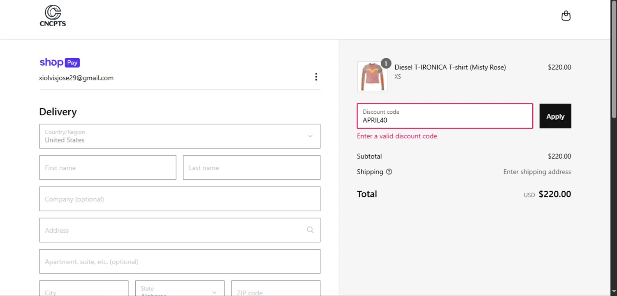
Task: Click the XS size label
Action: pos(398,77)
